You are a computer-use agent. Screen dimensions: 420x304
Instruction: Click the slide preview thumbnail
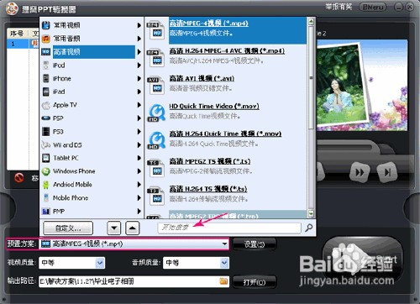tap(362, 86)
